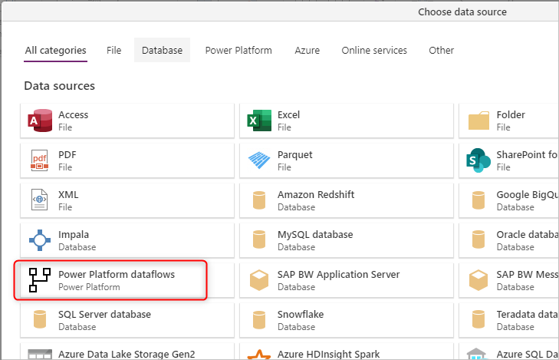Select the Azure SQL Database name
This screenshot has width=559, height=360.
[x=527, y=355]
